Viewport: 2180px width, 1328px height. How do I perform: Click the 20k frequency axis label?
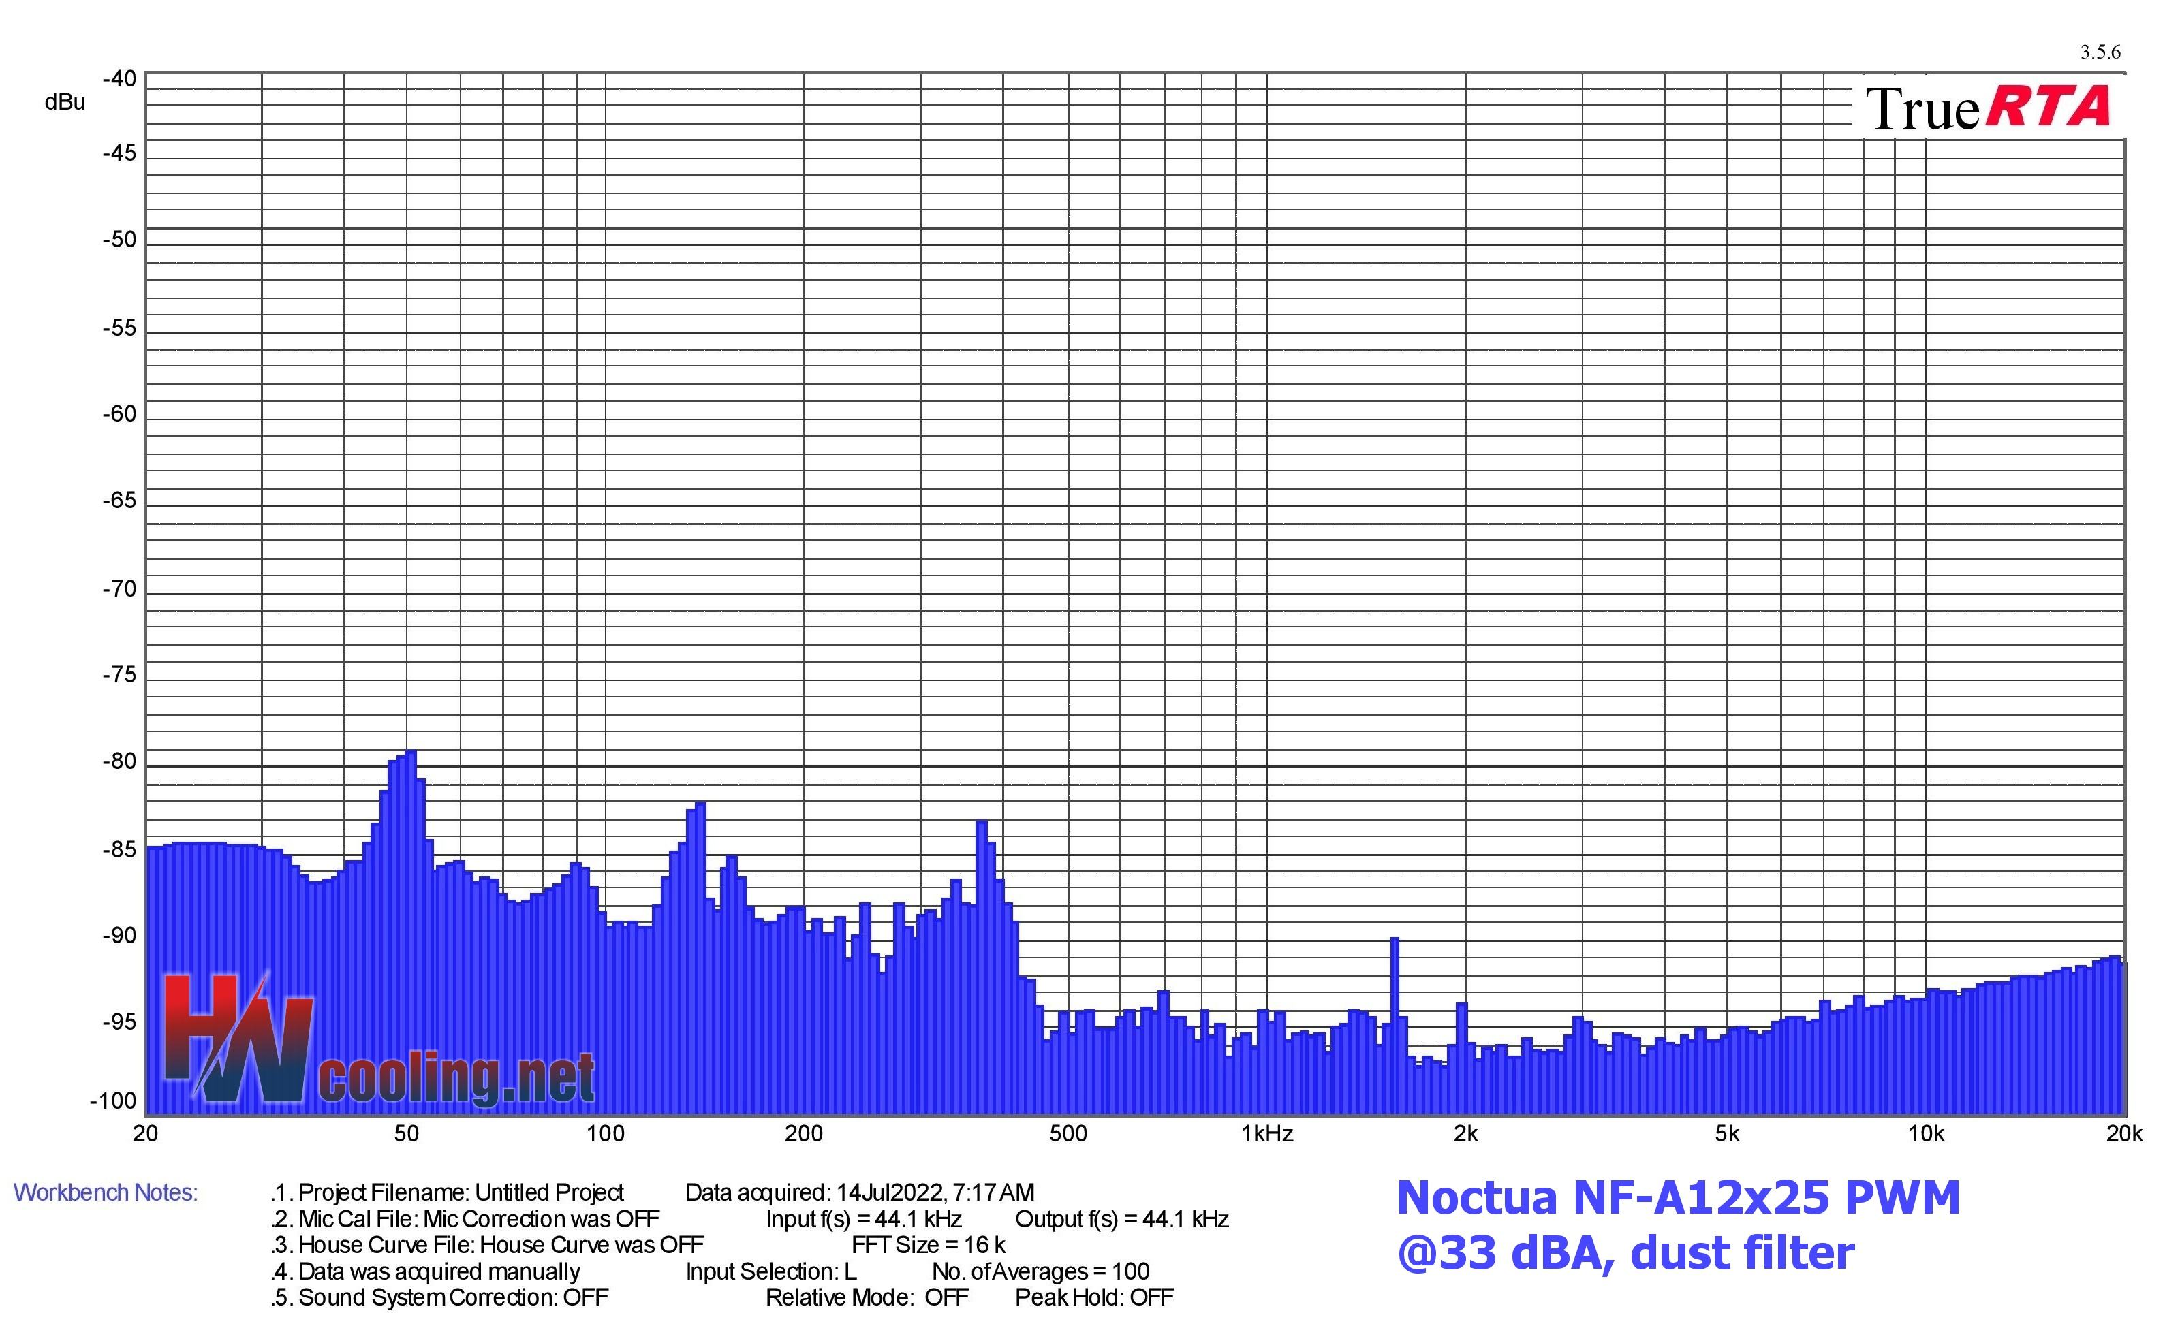(2123, 1133)
